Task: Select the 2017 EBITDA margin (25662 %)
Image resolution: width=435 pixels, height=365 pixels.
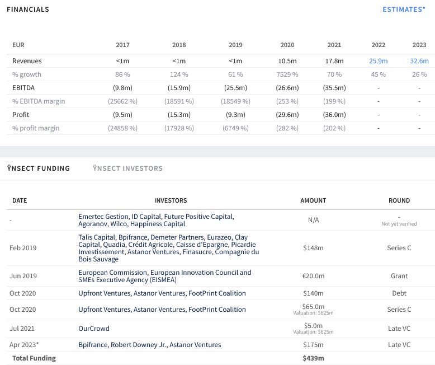Action: (x=122, y=101)
